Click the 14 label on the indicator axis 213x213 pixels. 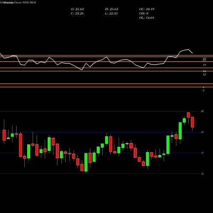tap(204, 71)
